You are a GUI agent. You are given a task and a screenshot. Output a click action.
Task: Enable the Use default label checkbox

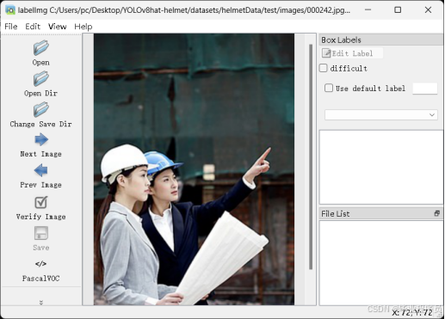pyautogui.click(x=329, y=88)
